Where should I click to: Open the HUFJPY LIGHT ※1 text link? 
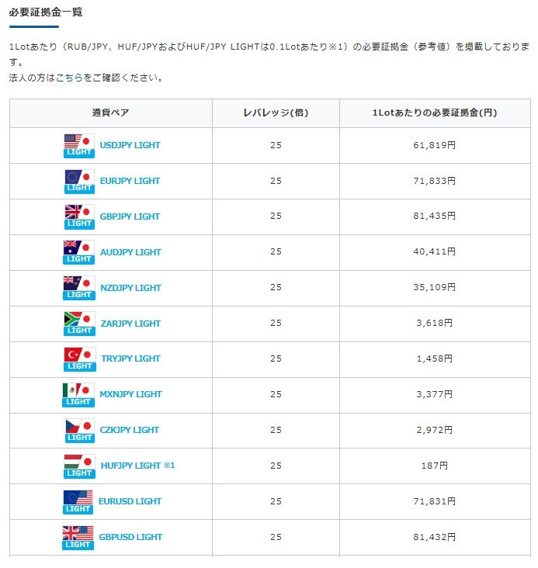(x=137, y=466)
